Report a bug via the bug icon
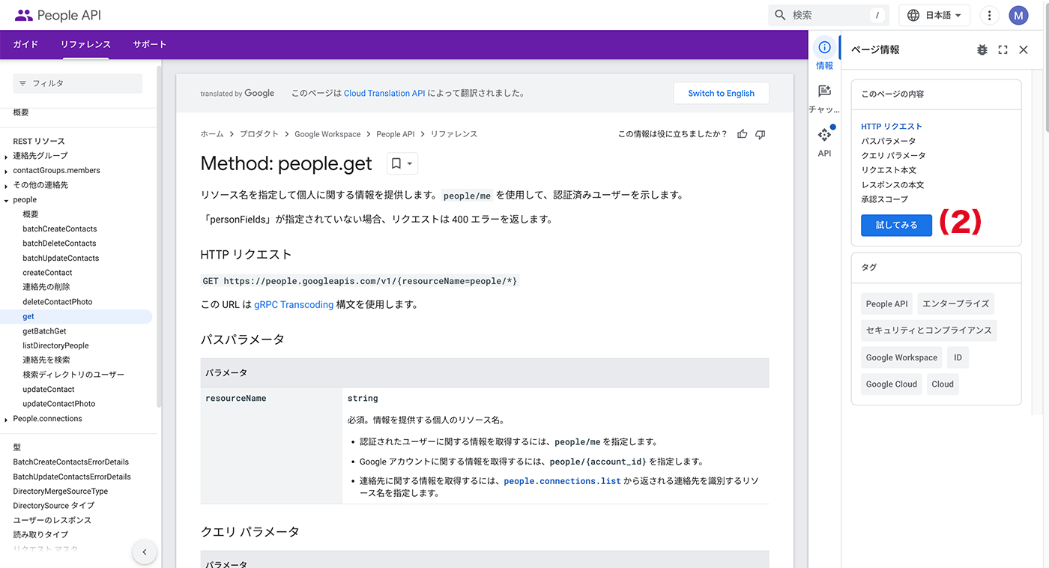The width and height of the screenshot is (1049, 568). [982, 49]
